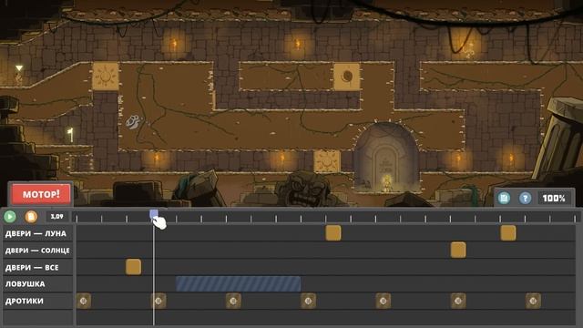Select the ЛОВУШКА track label
This screenshot has width=583, height=328.
(x=25, y=284)
